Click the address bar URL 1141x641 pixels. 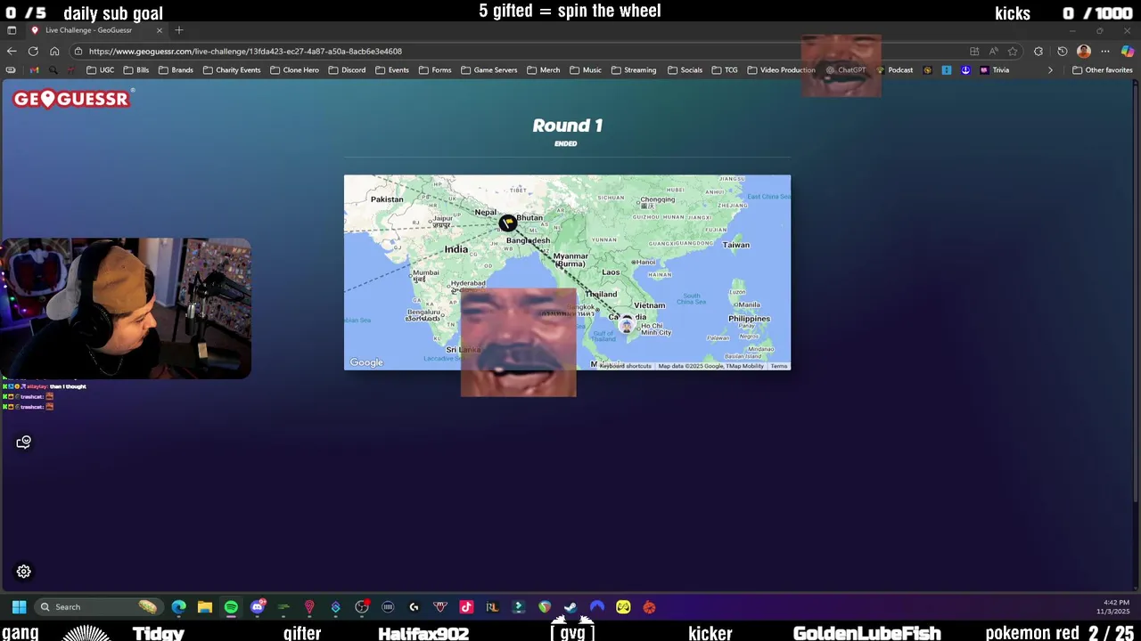tap(245, 52)
